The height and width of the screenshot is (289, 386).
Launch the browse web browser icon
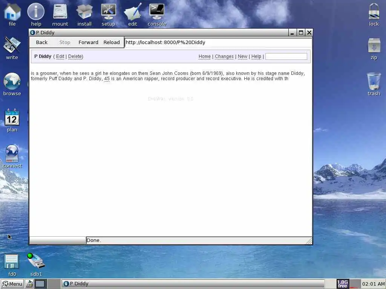click(x=12, y=84)
